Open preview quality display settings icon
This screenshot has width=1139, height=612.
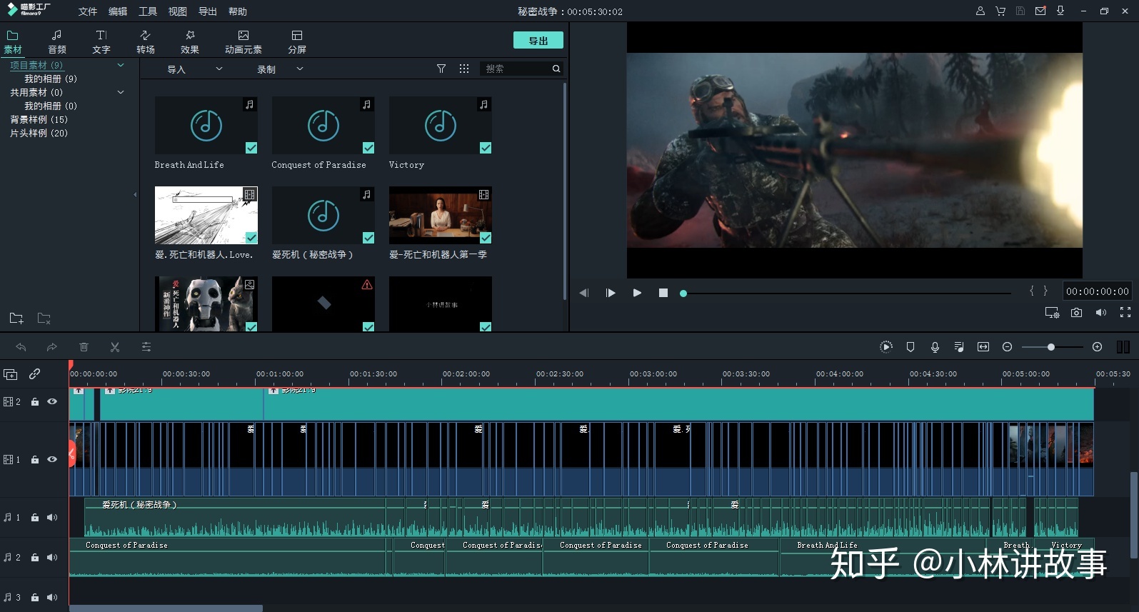coord(1052,313)
